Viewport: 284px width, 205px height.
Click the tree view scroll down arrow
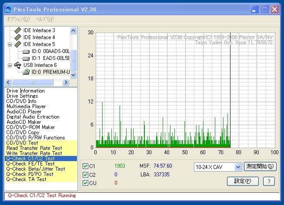pyautogui.click(x=73, y=75)
